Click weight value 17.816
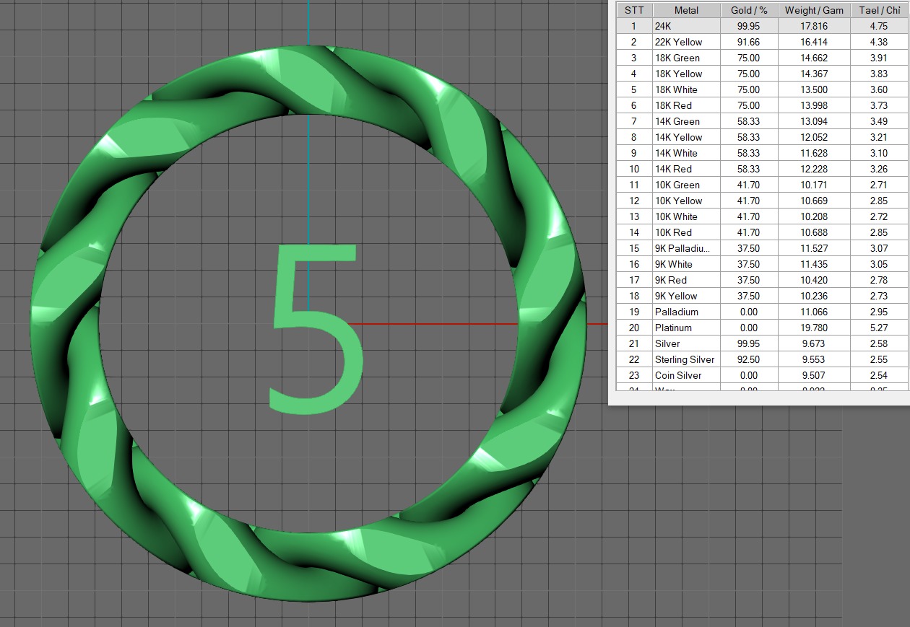The image size is (910, 627). click(814, 26)
